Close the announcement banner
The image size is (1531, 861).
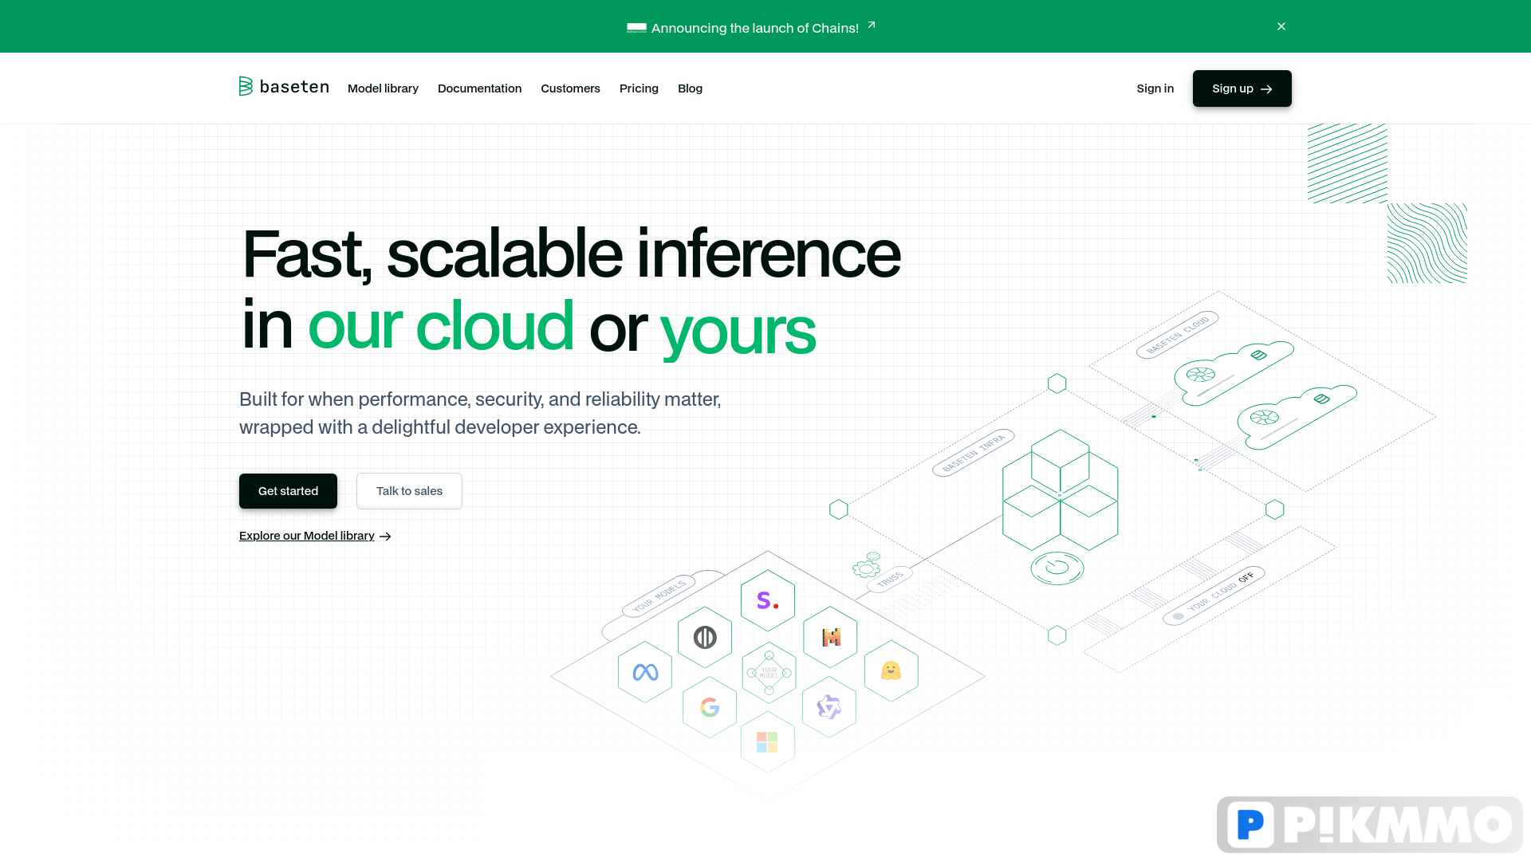(1281, 26)
